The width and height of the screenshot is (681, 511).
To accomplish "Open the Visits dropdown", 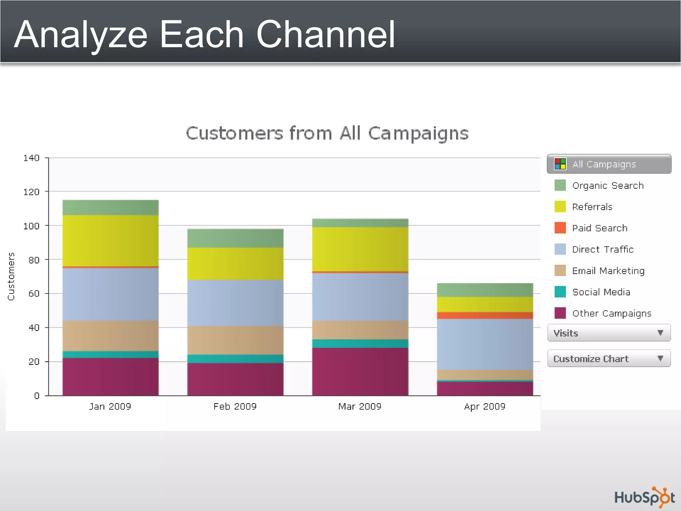I will tap(609, 333).
